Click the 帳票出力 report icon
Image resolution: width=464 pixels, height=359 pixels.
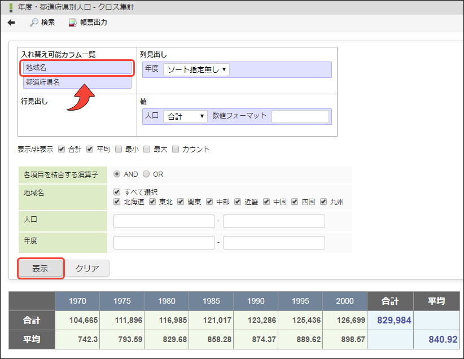point(72,23)
